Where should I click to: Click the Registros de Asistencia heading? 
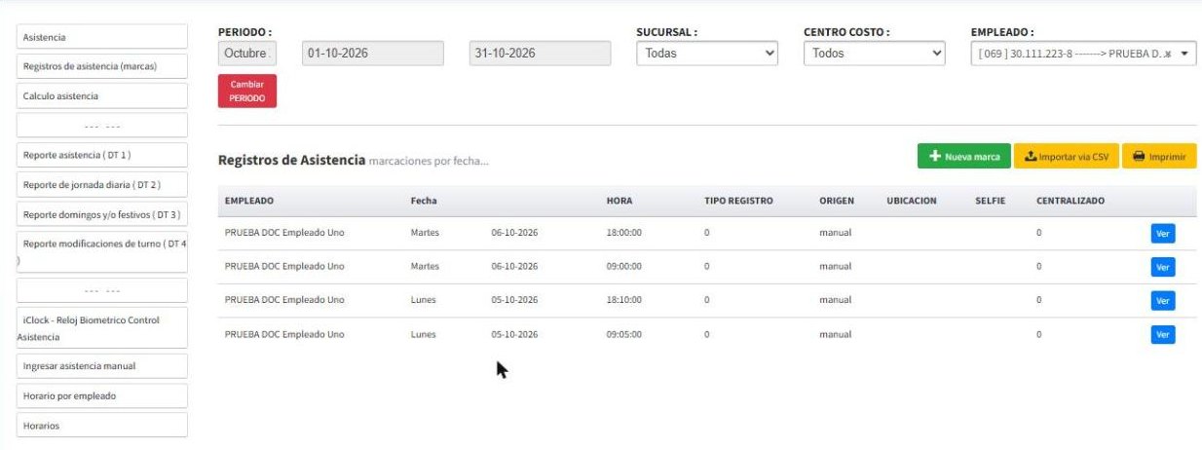point(291,160)
